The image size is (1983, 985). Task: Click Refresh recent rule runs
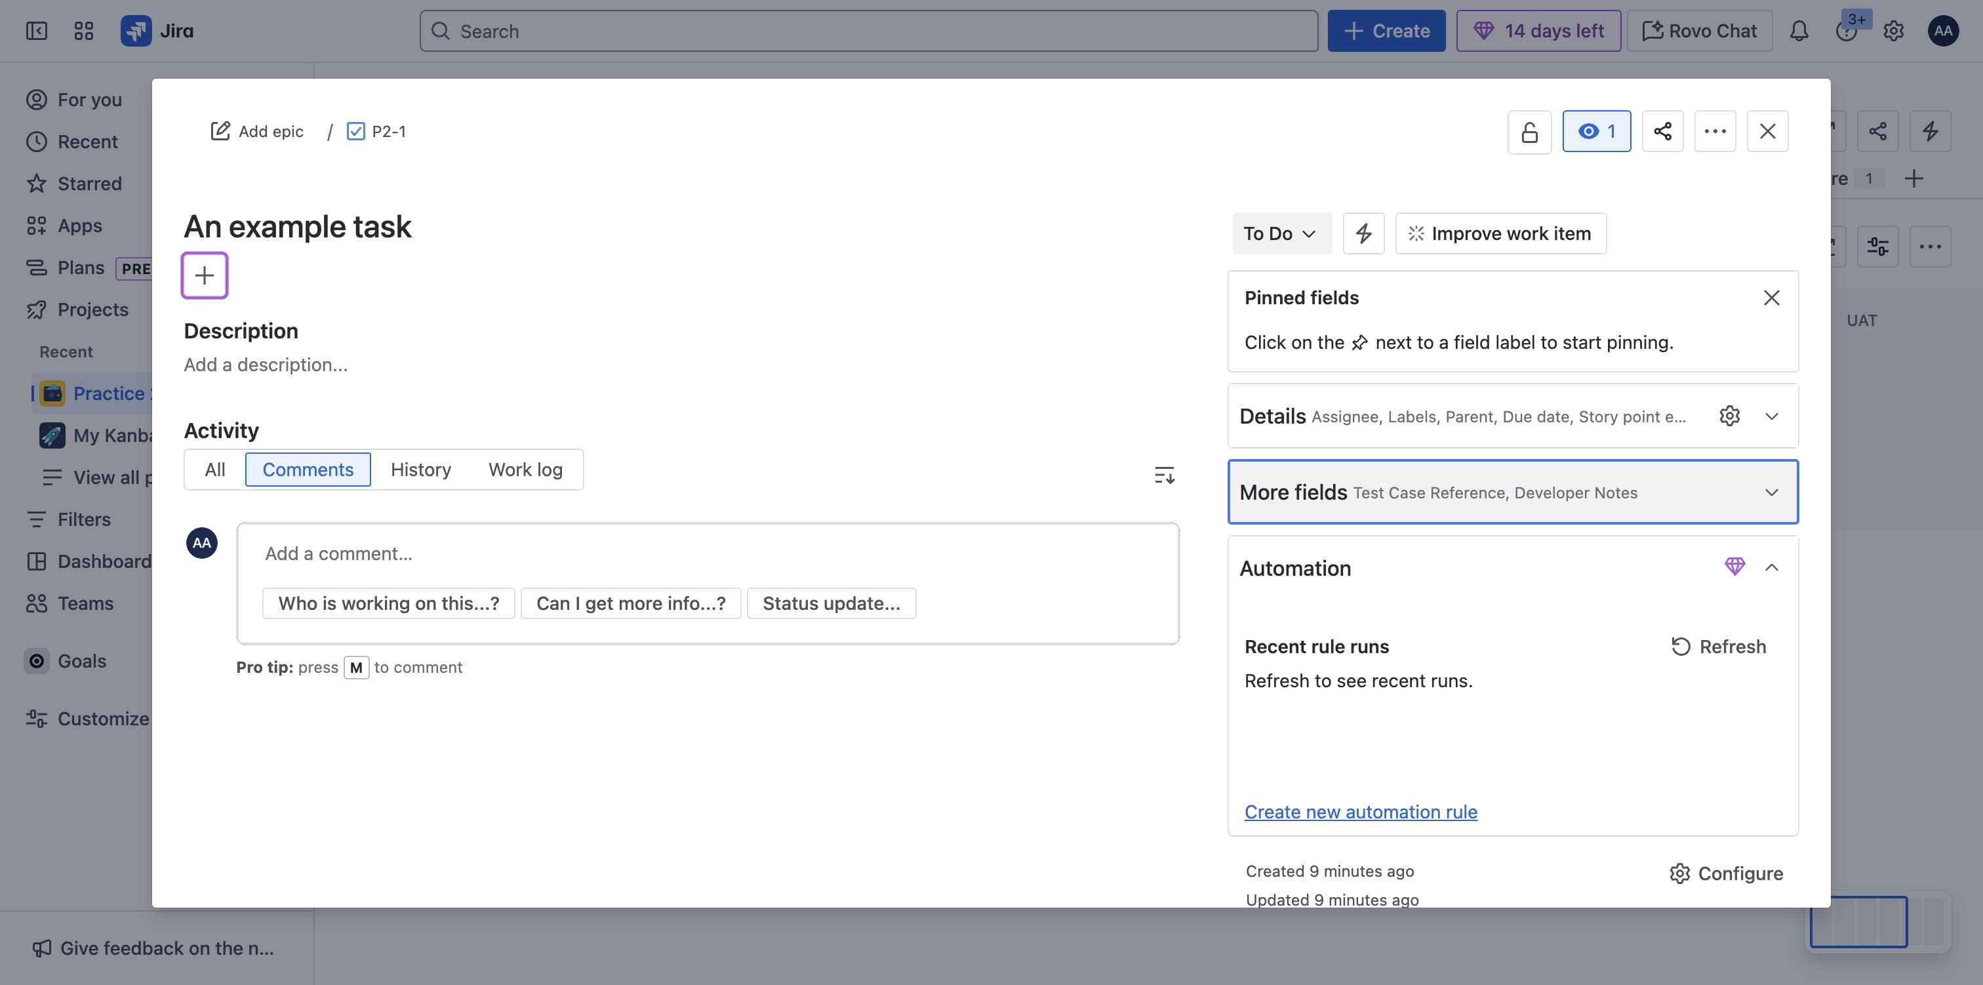(1717, 646)
